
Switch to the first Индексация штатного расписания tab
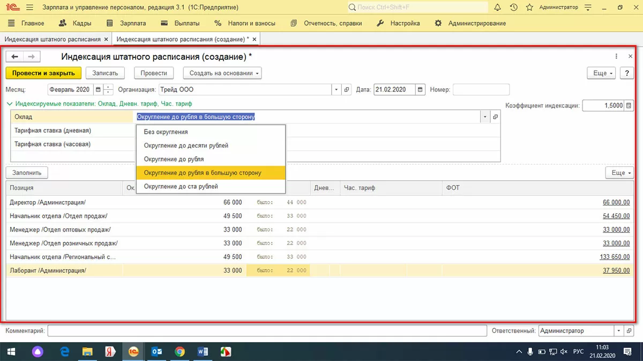point(53,40)
